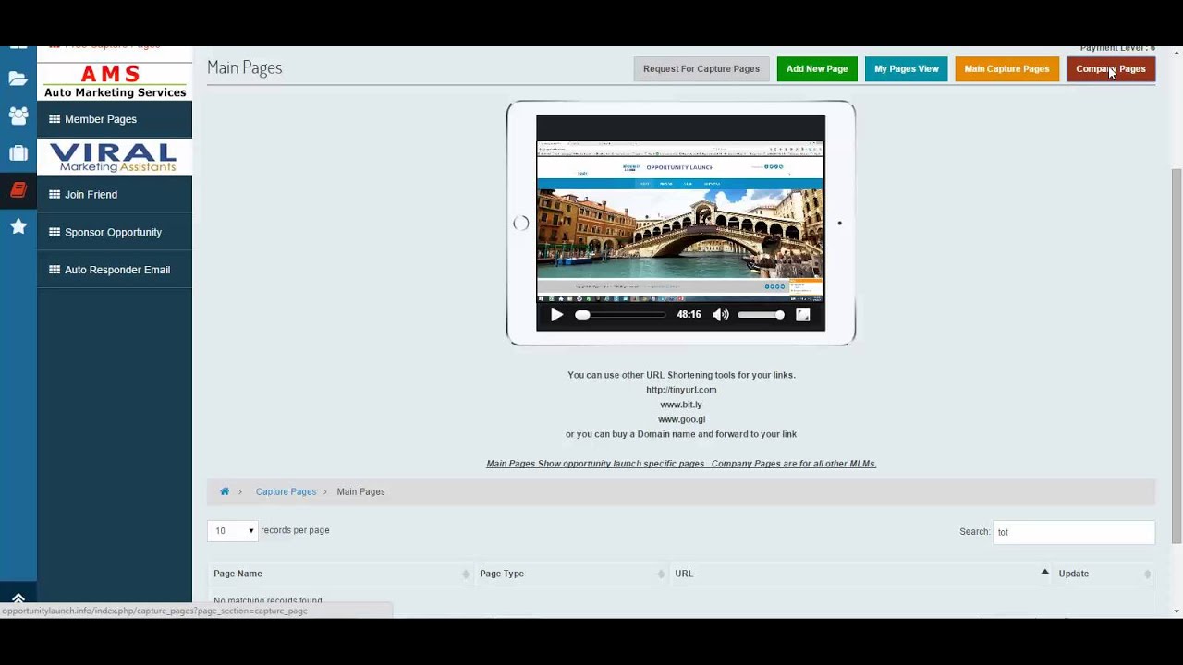Open Main Capture Pages button
This screenshot has height=665, width=1183.
(x=1006, y=69)
